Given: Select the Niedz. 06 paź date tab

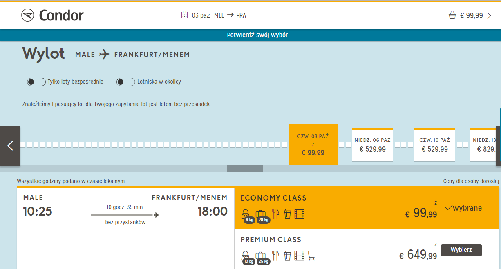Looking at the screenshot, I should (373, 145).
